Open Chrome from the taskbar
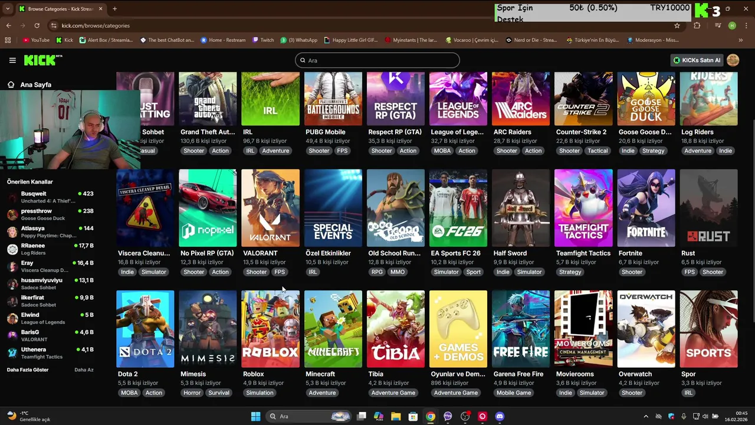 (x=431, y=416)
